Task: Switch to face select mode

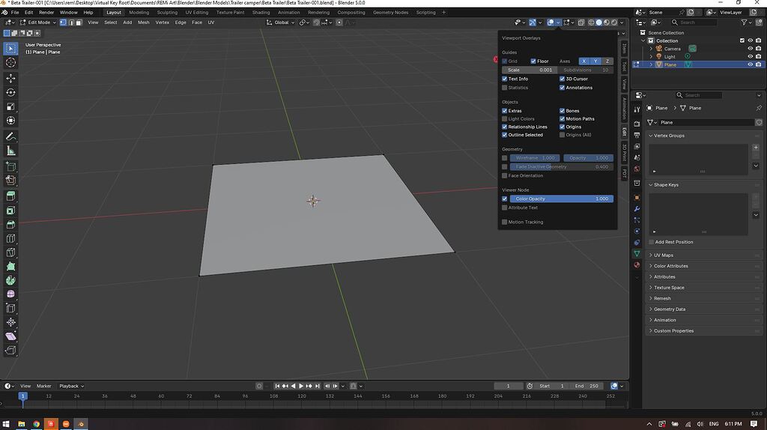Action: [x=79, y=22]
